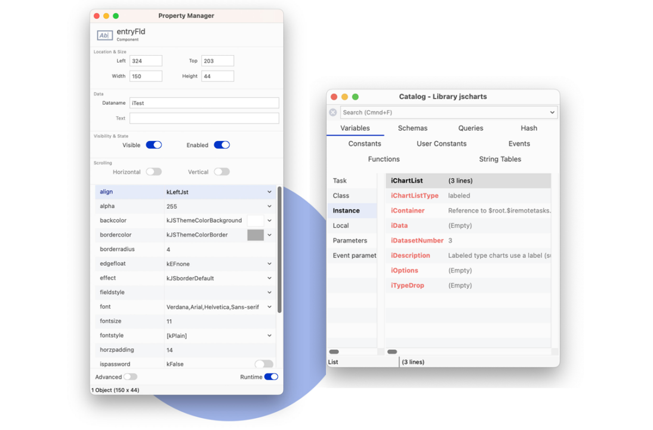This screenshot has width=653, height=430.
Task: Click the clear search icon in the Catalog
Action: pos(334,112)
